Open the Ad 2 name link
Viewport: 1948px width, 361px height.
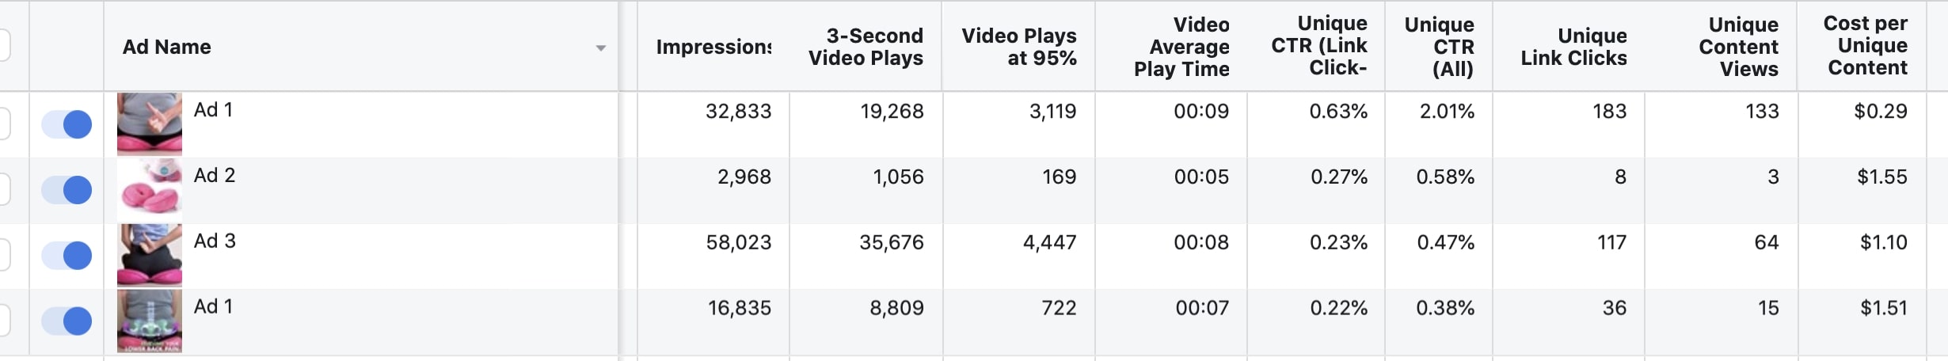click(215, 176)
